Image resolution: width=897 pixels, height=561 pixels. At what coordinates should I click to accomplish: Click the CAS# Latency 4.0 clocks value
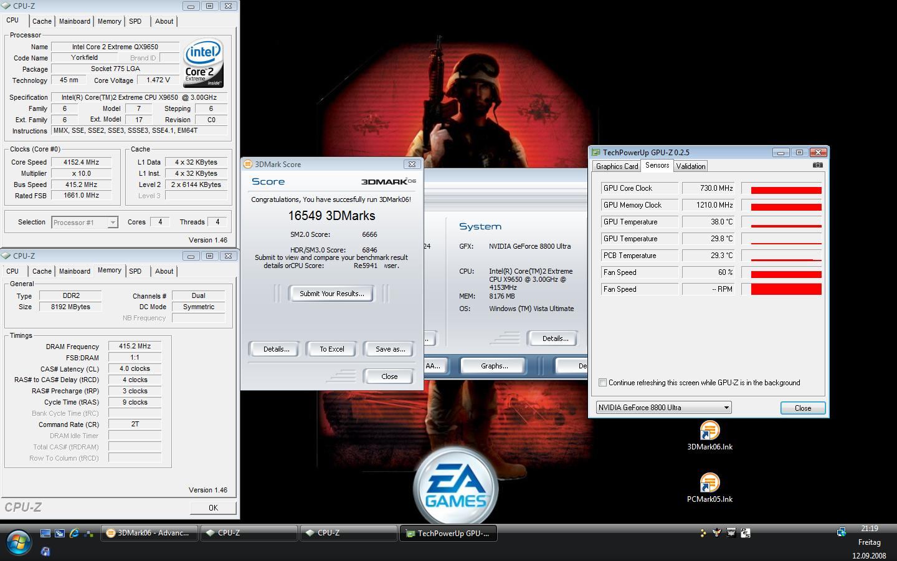click(x=135, y=368)
